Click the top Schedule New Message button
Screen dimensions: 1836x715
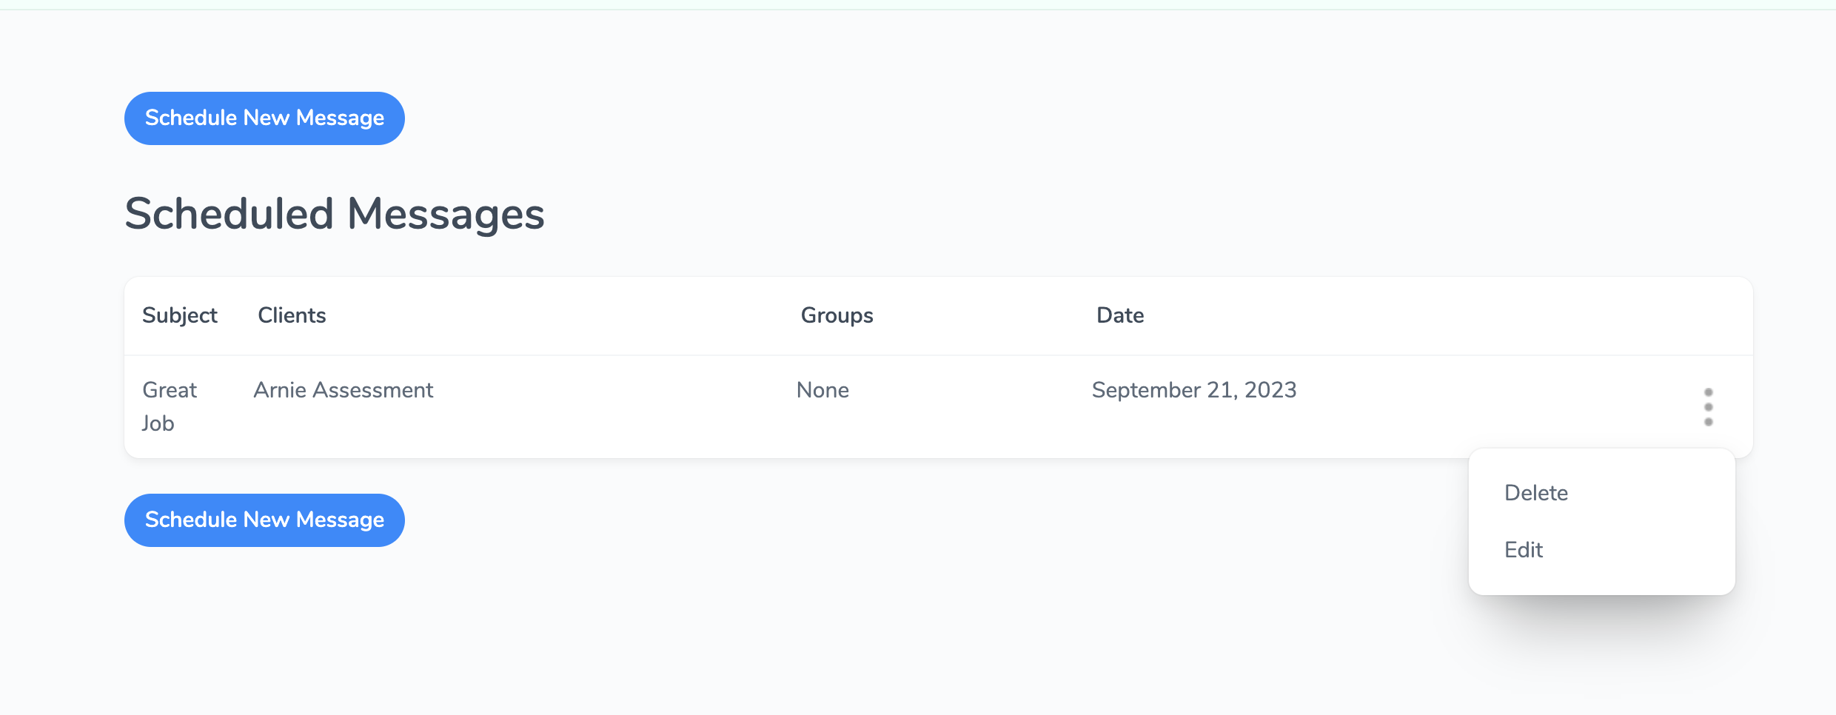click(x=264, y=118)
